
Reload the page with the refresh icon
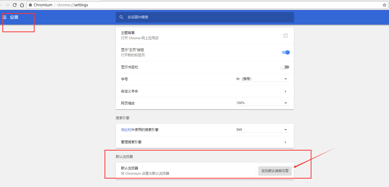pos(15,5)
